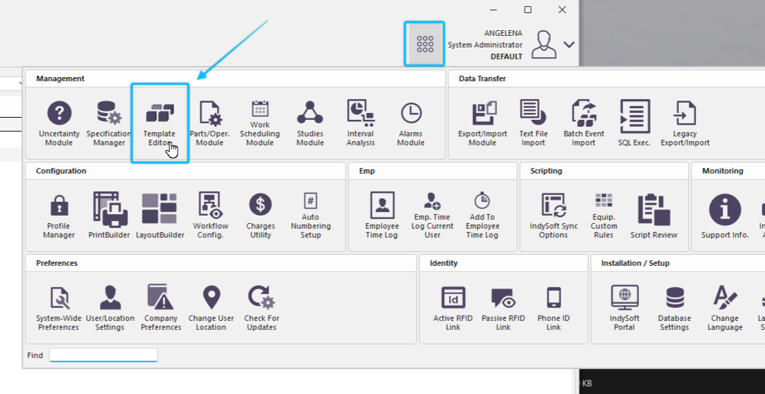This screenshot has width=765, height=394.
Task: Click the Find search field
Action: (103, 355)
